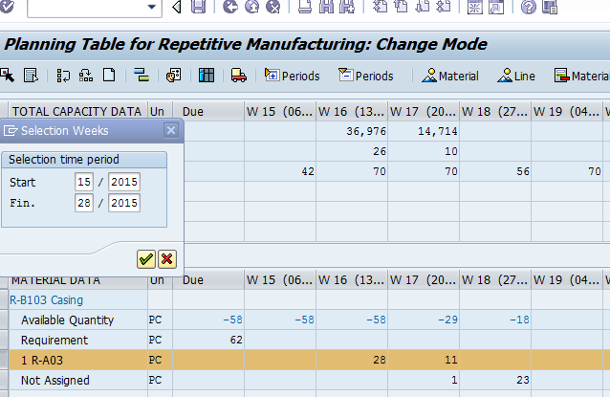This screenshot has width=610, height=397.
Task: Click the capacity cell 14,714
Action: (x=424, y=132)
